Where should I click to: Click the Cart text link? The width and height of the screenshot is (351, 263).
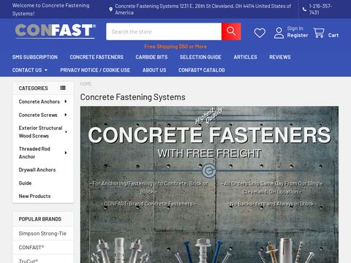[333, 35]
